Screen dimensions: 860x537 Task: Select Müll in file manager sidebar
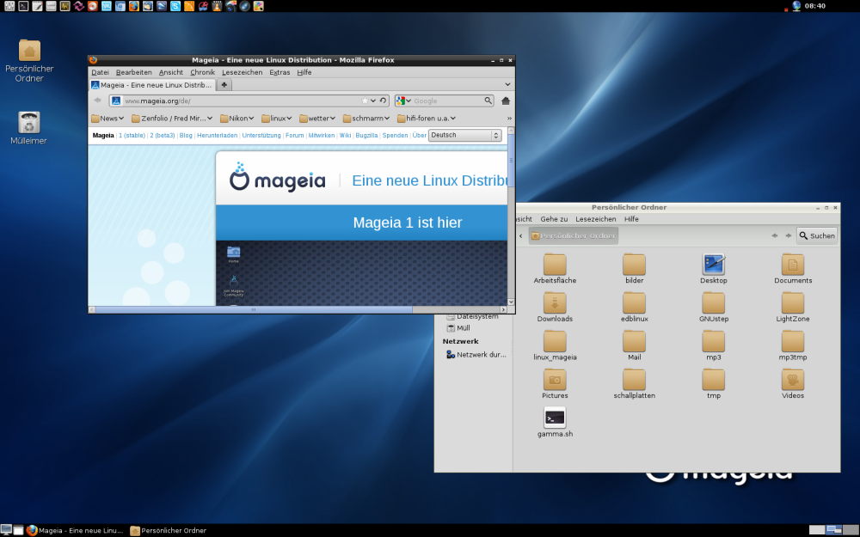[x=458, y=328]
